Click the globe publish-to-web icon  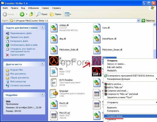pos(7,45)
